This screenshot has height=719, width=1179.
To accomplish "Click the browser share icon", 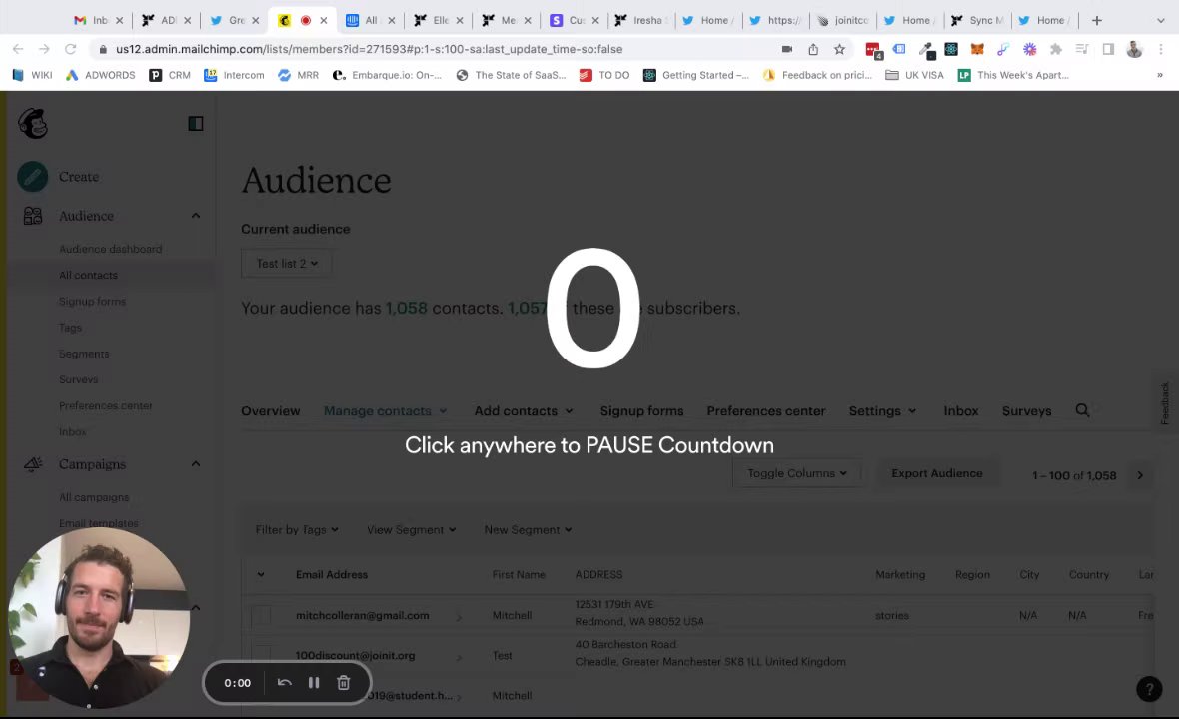I will pyautogui.click(x=813, y=50).
